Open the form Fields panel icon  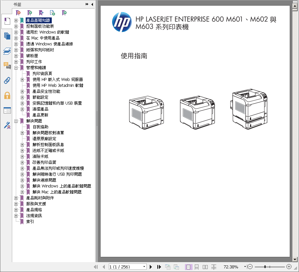(x=7, y=110)
